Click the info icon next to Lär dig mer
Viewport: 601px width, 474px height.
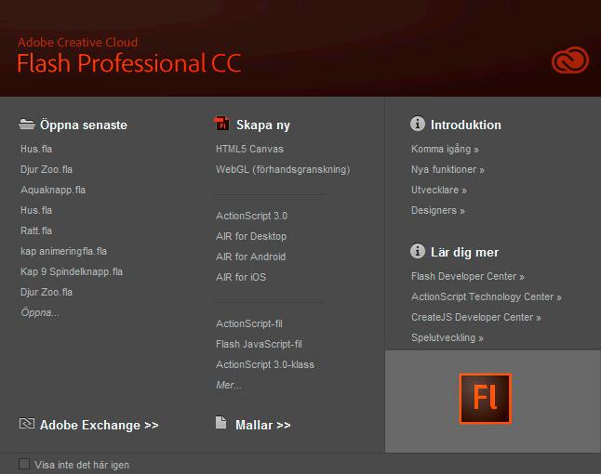[418, 251]
